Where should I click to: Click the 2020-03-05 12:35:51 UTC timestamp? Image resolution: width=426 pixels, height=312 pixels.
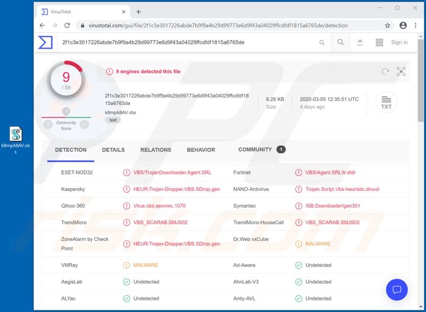pyautogui.click(x=329, y=99)
